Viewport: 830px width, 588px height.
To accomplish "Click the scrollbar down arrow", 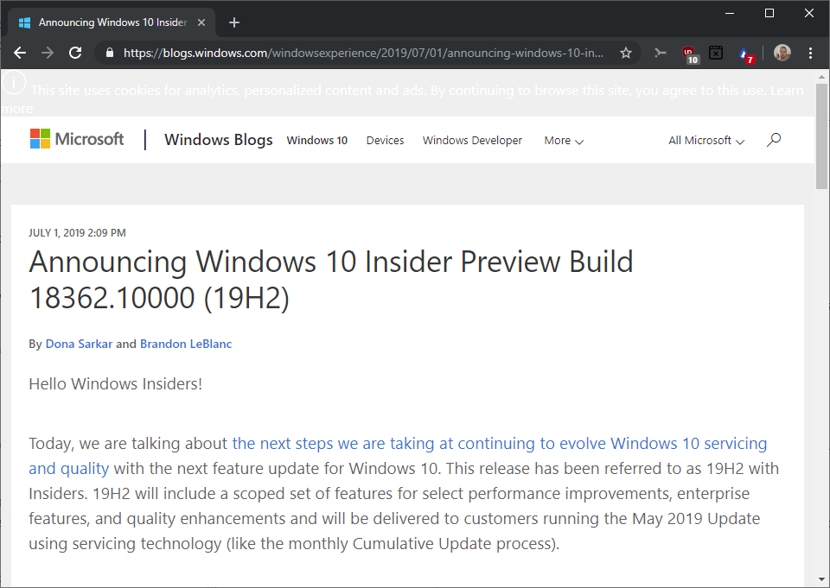I will pos(821,579).
